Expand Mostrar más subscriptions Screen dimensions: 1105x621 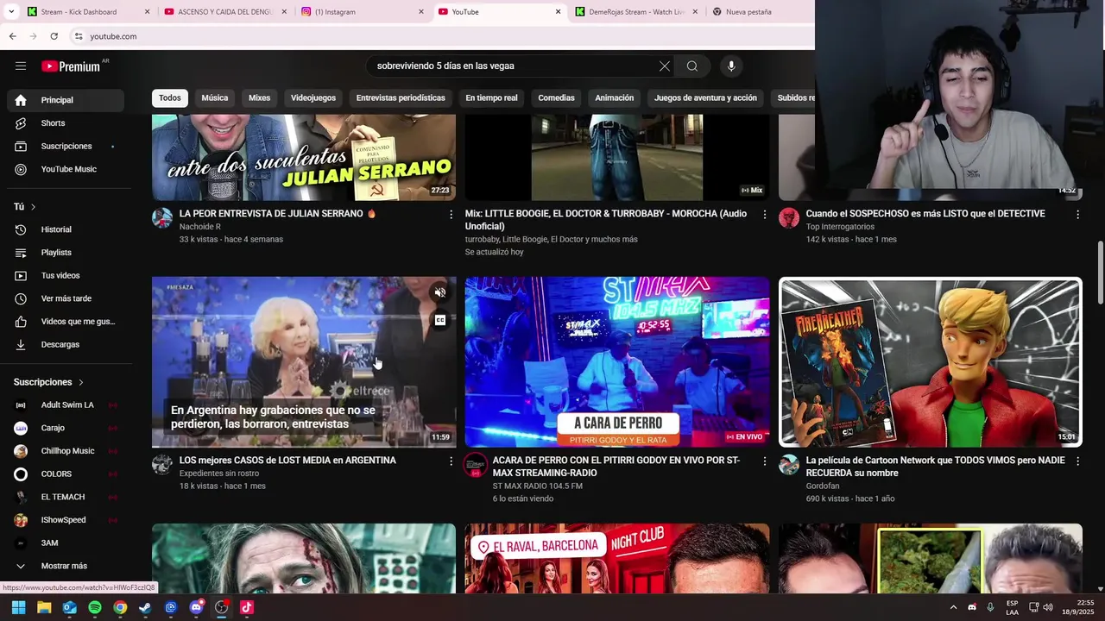[x=66, y=566]
